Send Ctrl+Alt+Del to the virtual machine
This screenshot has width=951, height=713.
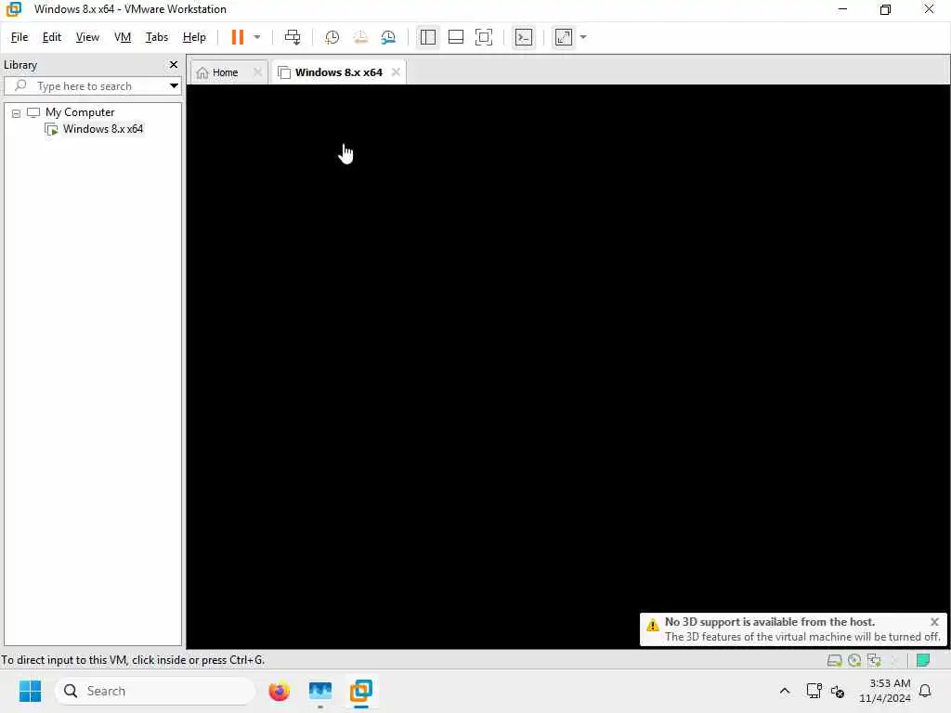(x=293, y=37)
